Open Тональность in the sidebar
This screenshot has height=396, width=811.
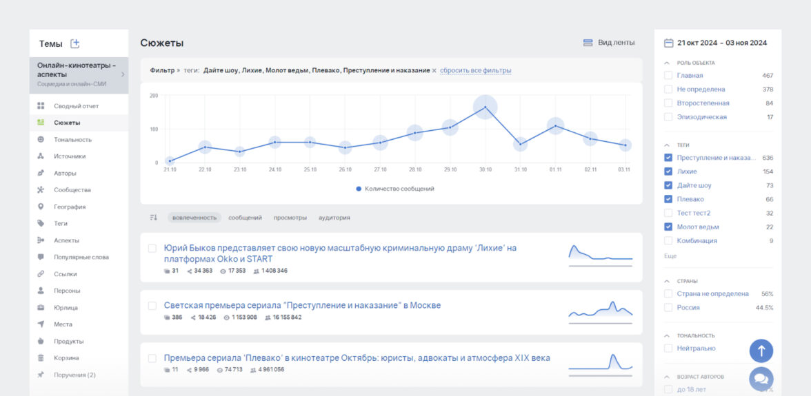coord(72,140)
